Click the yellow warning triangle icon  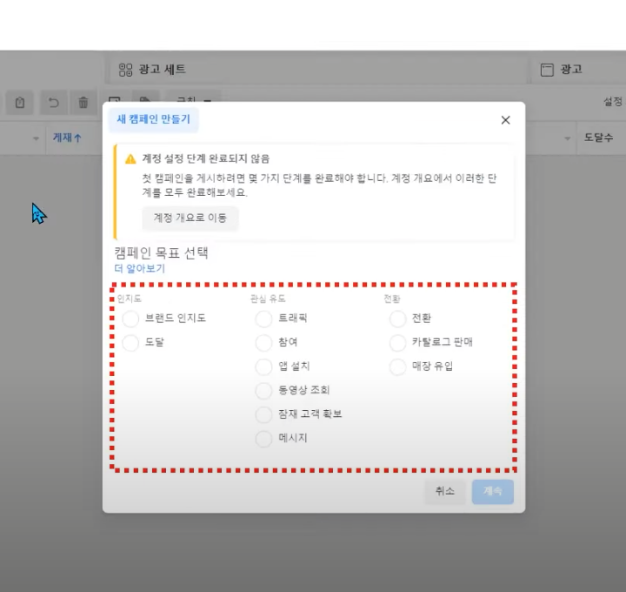[130, 159]
